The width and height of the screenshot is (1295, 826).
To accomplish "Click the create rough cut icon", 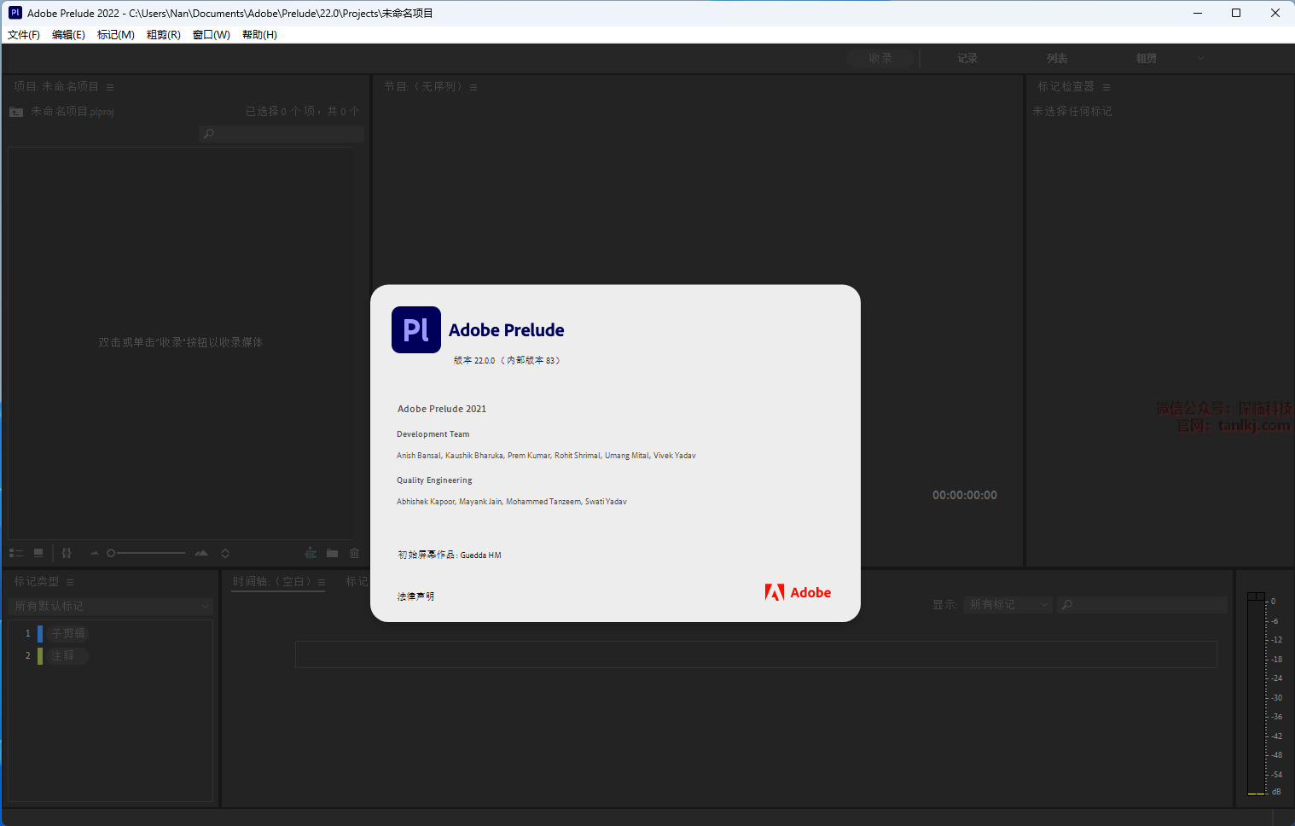I will tap(311, 553).
